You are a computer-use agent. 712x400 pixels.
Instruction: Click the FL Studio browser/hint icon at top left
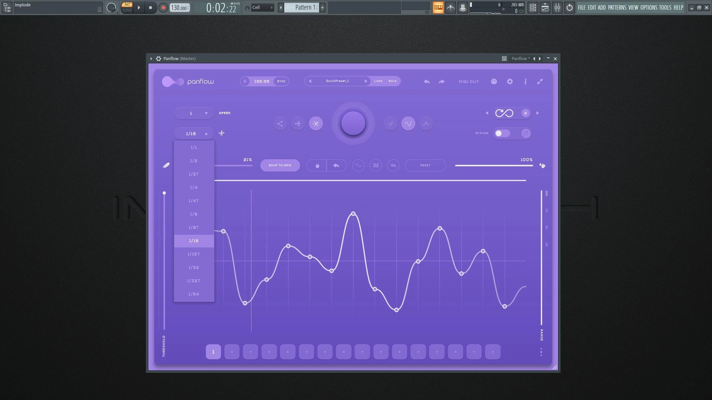click(7, 7)
